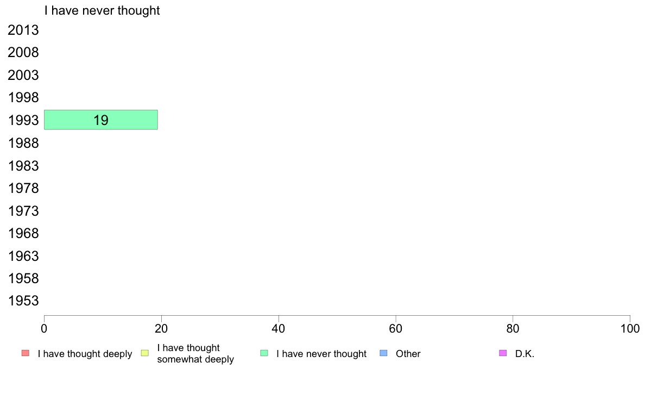Click the chart title 'I have never thought'
This screenshot has width=645, height=400.
[x=102, y=10]
